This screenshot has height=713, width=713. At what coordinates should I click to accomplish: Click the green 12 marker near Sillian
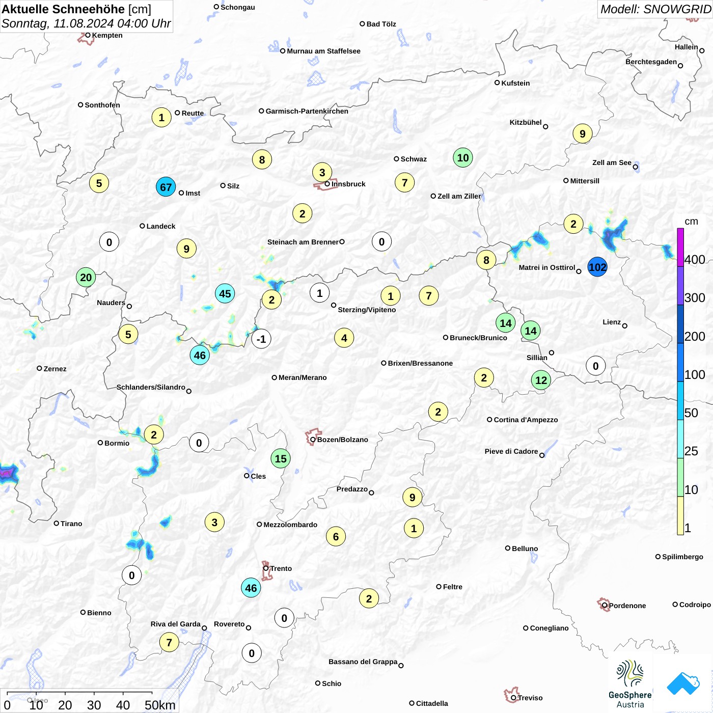pyautogui.click(x=541, y=380)
